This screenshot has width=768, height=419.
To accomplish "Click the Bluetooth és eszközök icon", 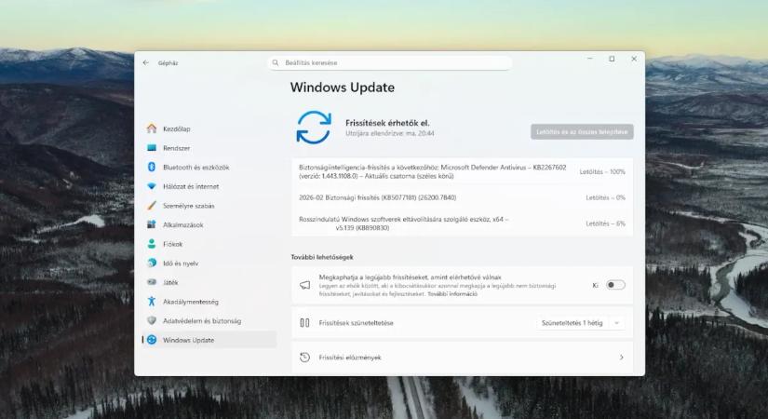I will [x=152, y=167].
